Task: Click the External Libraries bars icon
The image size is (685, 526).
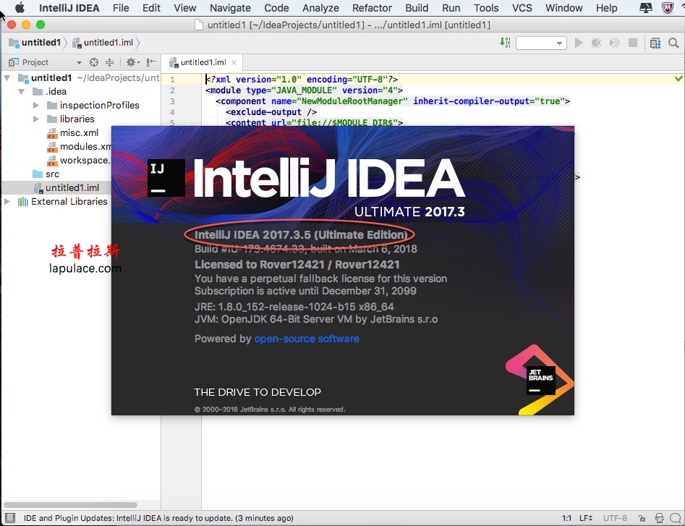Action: pyautogui.click(x=22, y=201)
